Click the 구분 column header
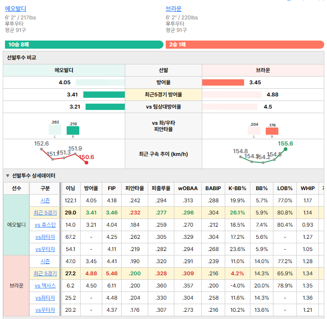327x319 pixels. tap(45, 188)
